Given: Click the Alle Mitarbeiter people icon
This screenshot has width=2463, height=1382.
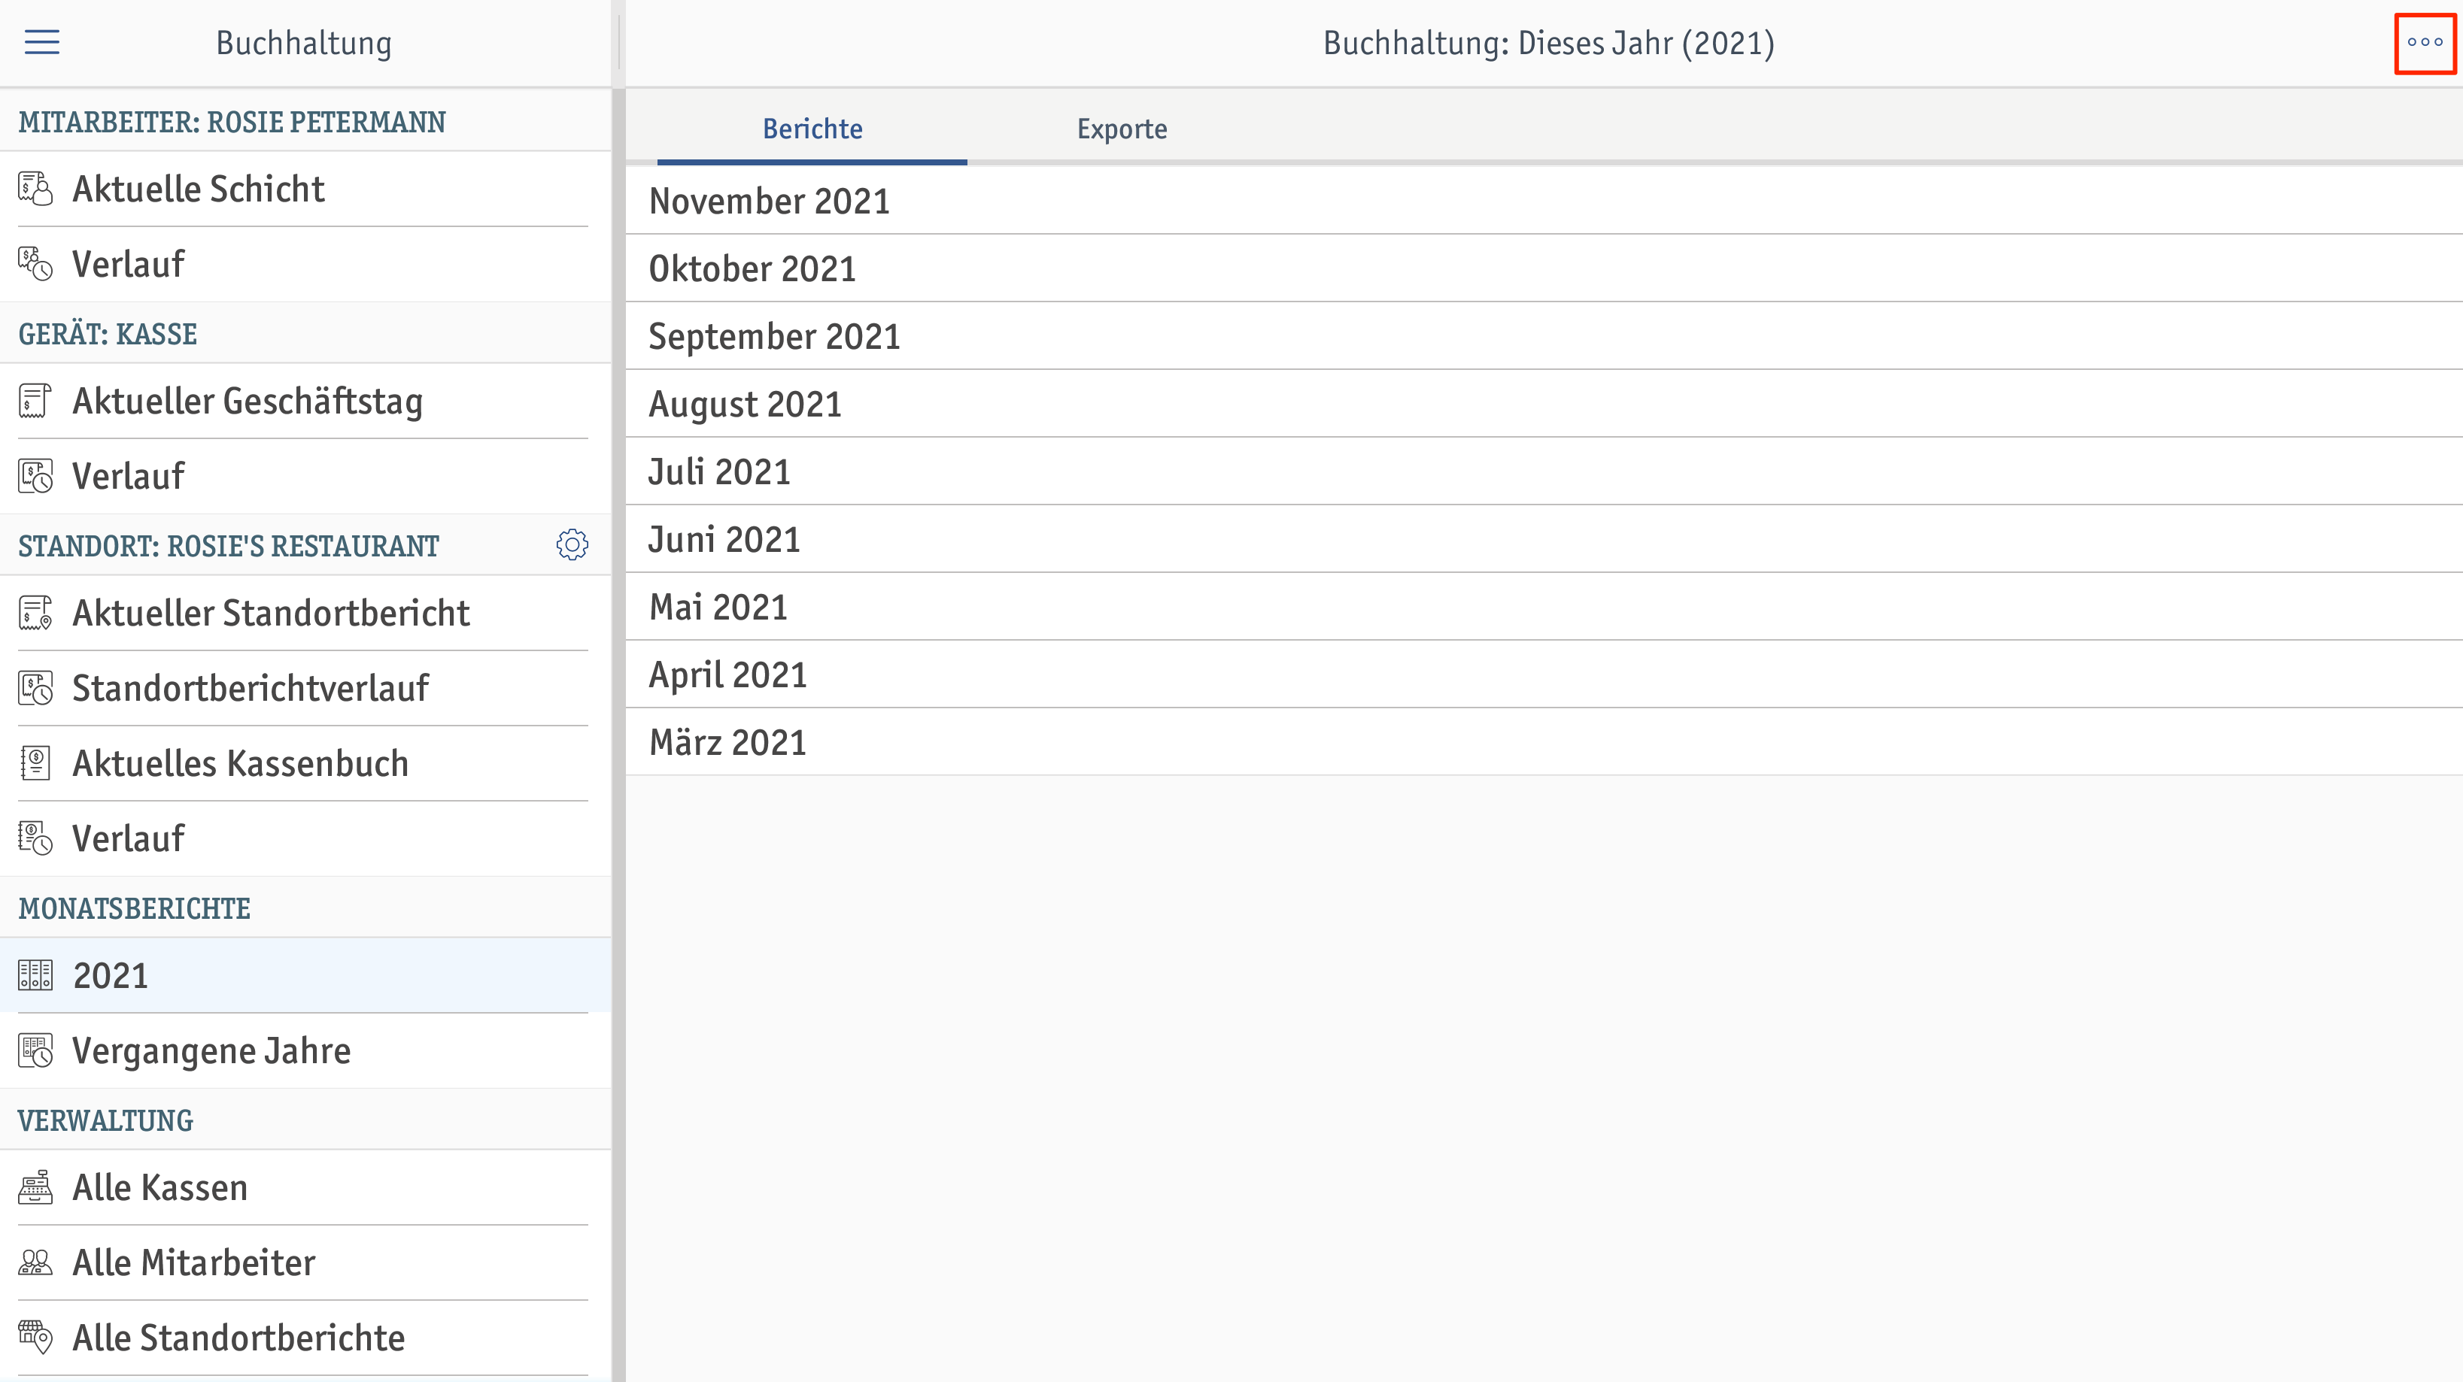Looking at the screenshot, I should 35,1262.
